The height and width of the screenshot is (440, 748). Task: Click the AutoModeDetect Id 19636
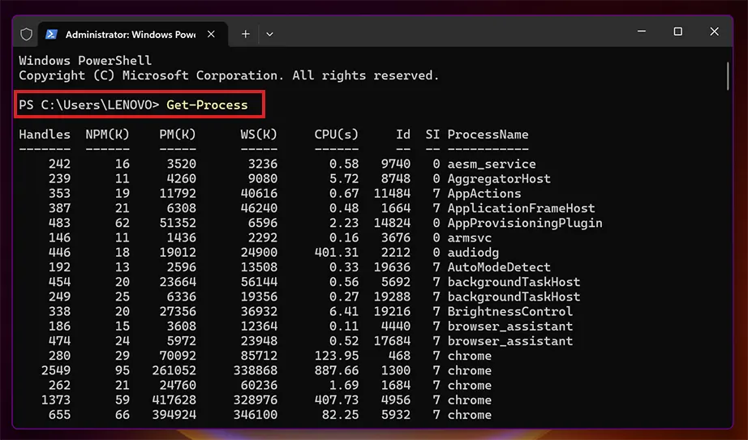[392, 267]
